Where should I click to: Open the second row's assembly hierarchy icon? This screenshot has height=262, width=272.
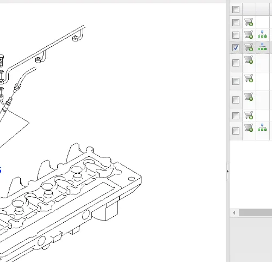(262, 34)
